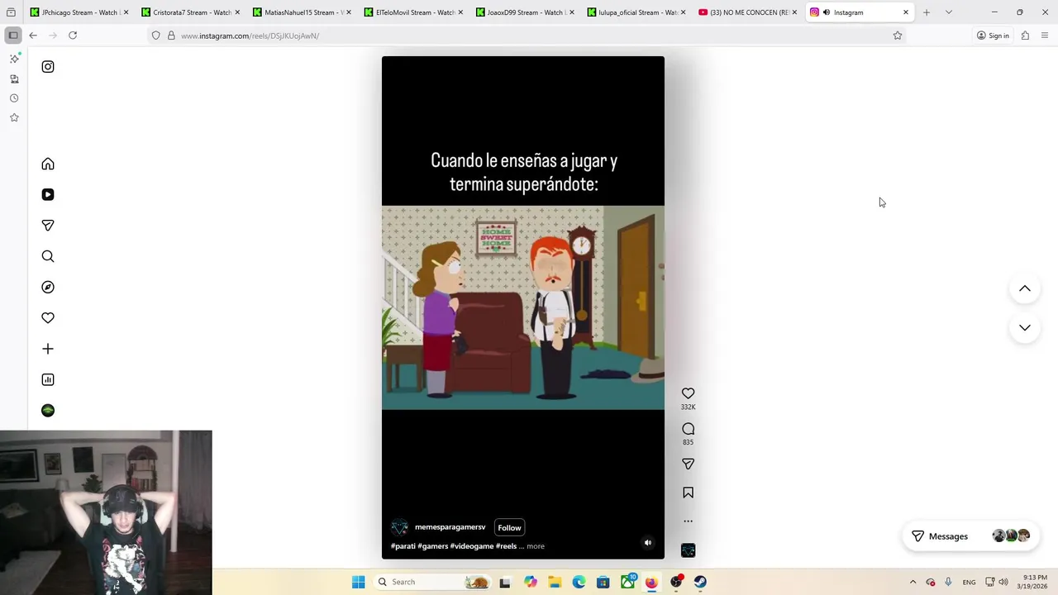Open Instagram search magnifier icon
The width and height of the screenshot is (1058, 595).
(x=48, y=256)
